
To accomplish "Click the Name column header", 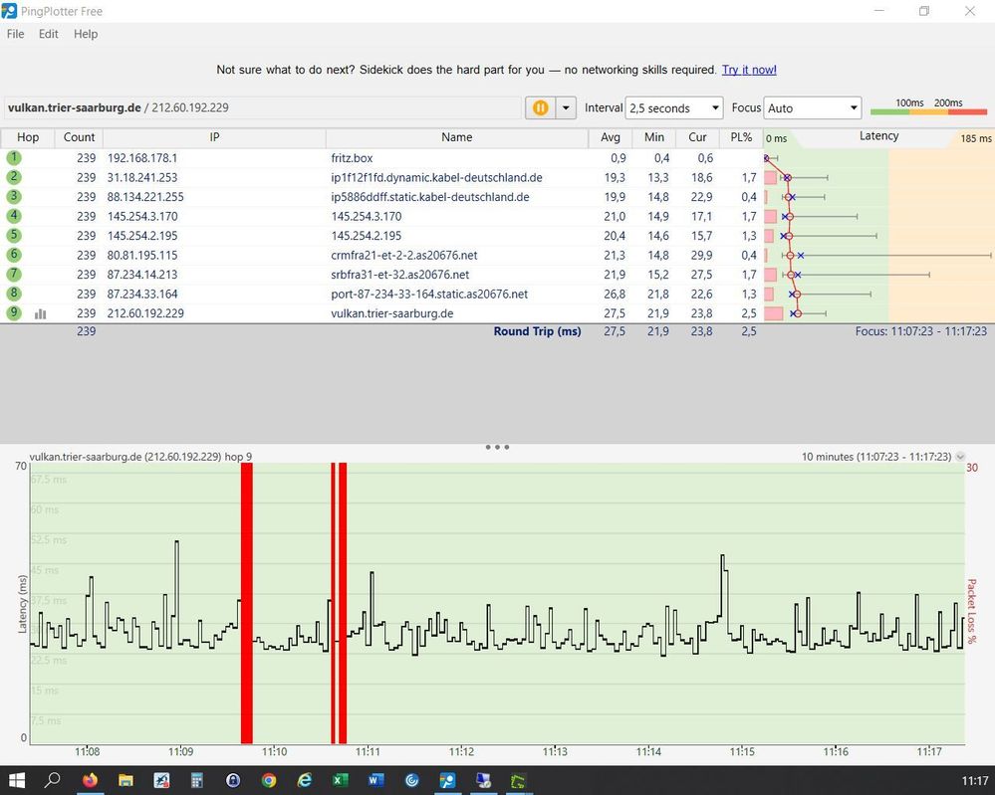I will tap(457, 137).
